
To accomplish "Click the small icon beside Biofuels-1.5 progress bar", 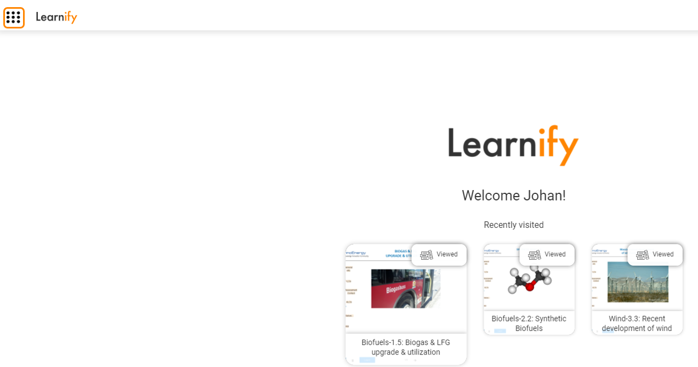I will [x=353, y=360].
